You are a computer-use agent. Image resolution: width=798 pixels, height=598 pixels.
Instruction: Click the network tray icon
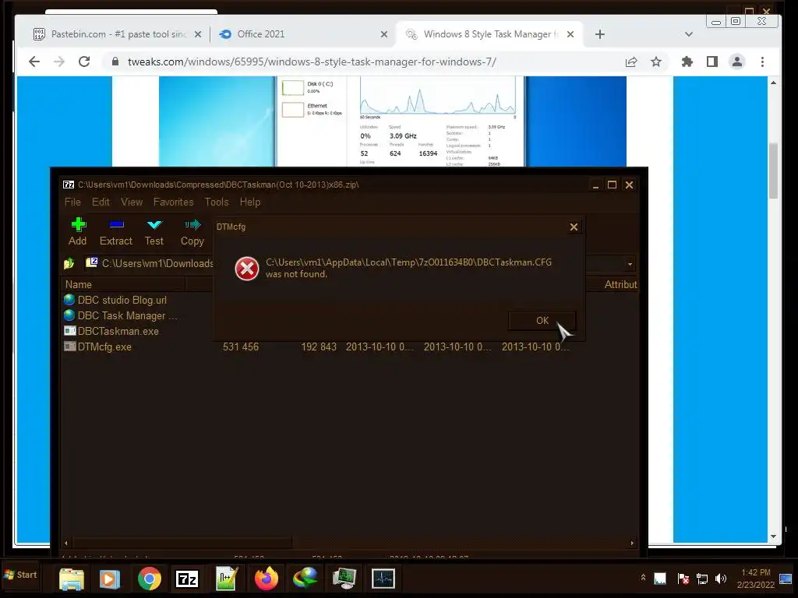click(x=702, y=579)
